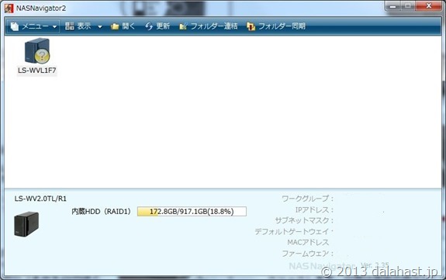The height and width of the screenshot is (280, 446).
Task: Minimize the NASNavigator2 window
Action: (x=392, y=6)
